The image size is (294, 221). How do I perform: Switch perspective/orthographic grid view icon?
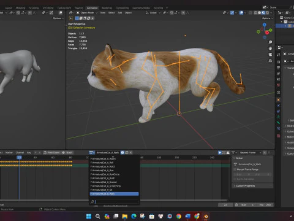pyautogui.click(x=270, y=61)
